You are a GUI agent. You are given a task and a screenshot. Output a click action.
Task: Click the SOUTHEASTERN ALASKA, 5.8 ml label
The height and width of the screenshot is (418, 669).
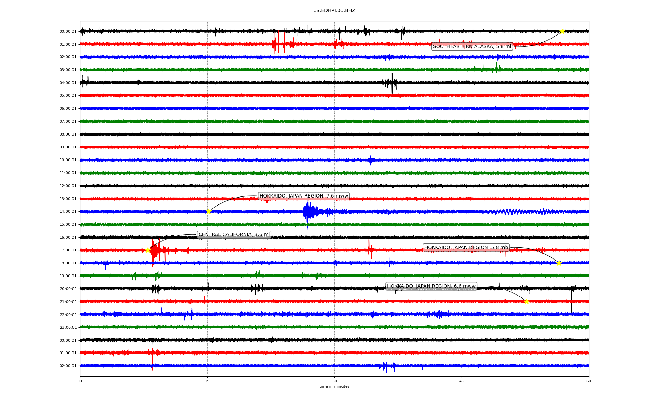[x=472, y=47]
